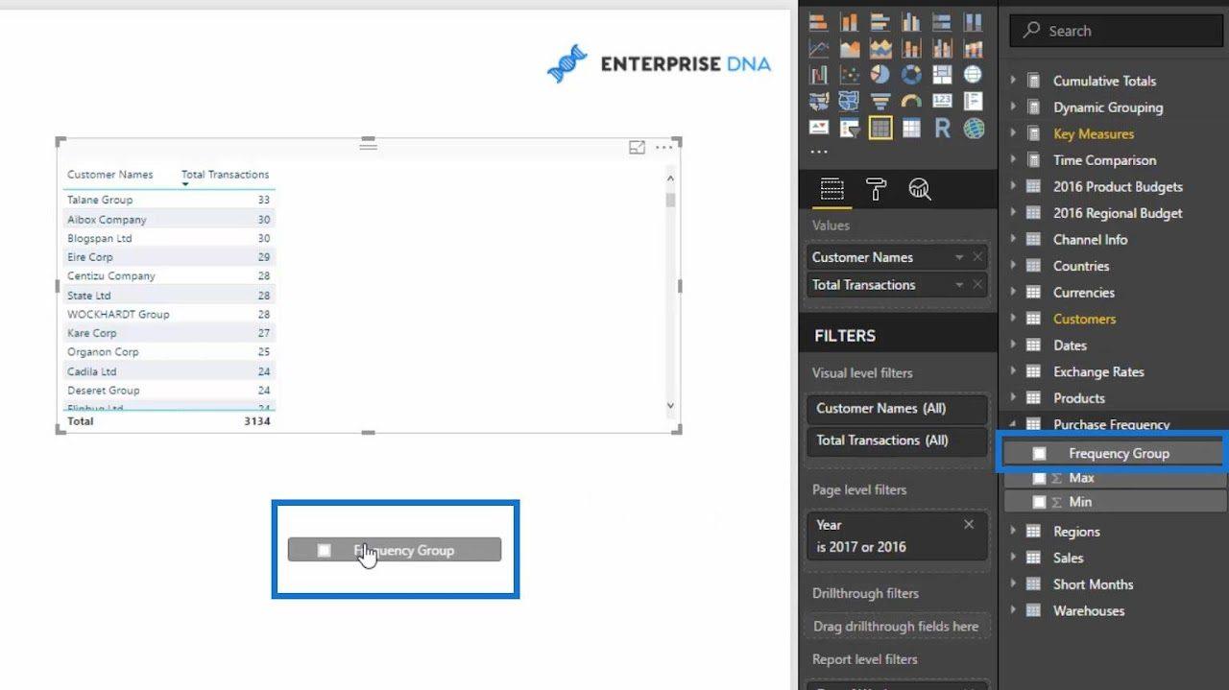The height and width of the screenshot is (690, 1229).
Task: Open Customer Names (All) visual filter
Action: (897, 408)
